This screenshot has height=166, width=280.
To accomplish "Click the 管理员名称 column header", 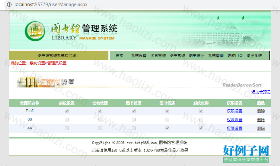I will (x=30, y=103).
